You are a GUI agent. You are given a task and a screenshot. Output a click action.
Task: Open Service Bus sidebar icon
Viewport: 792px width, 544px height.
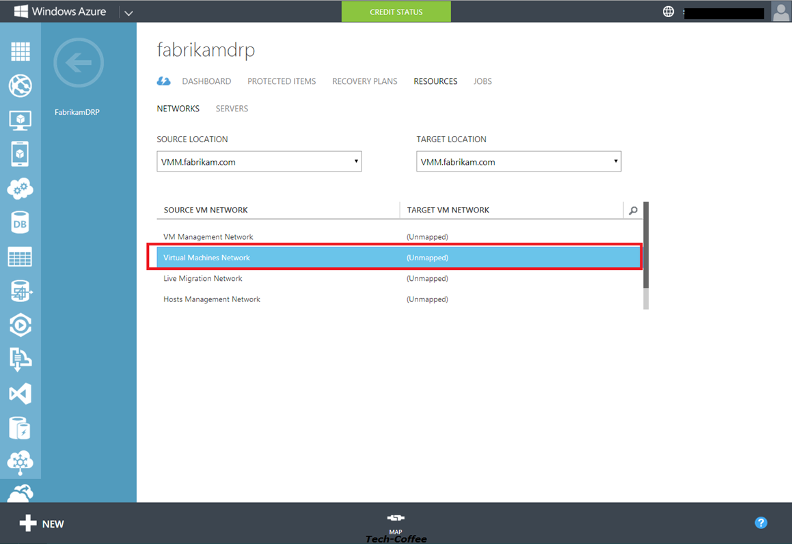click(21, 359)
